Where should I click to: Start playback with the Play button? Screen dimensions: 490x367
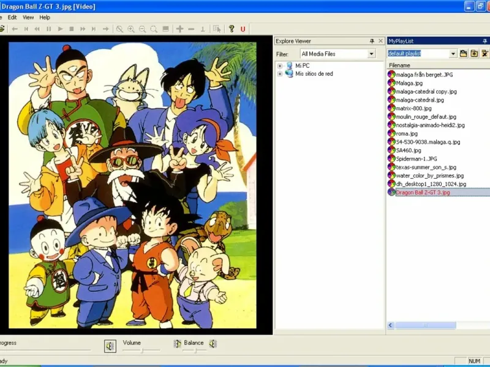pos(60,29)
